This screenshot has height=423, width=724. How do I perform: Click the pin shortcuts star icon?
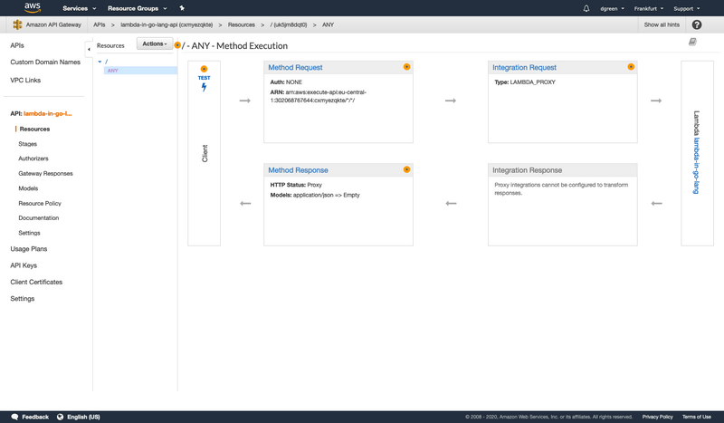click(182, 8)
